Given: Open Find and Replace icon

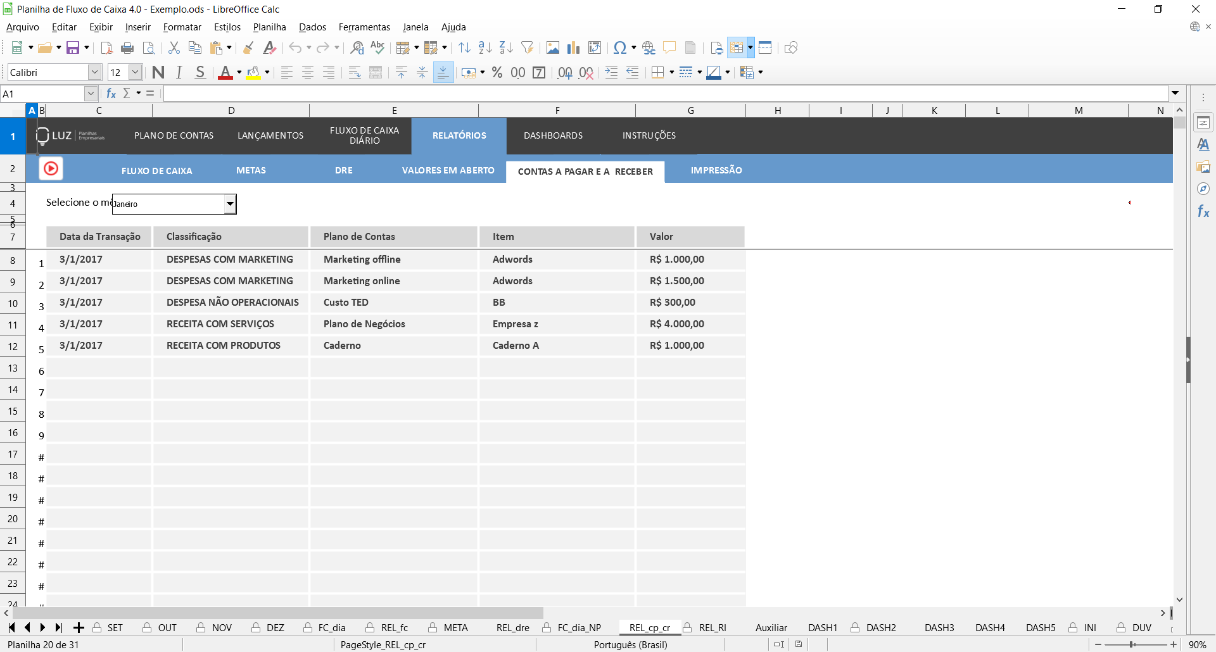Looking at the screenshot, I should [x=357, y=48].
